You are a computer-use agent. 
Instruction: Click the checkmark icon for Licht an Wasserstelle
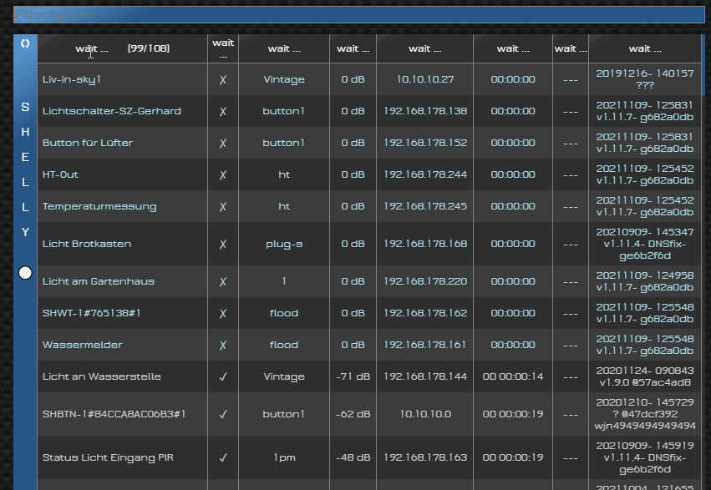(x=223, y=376)
